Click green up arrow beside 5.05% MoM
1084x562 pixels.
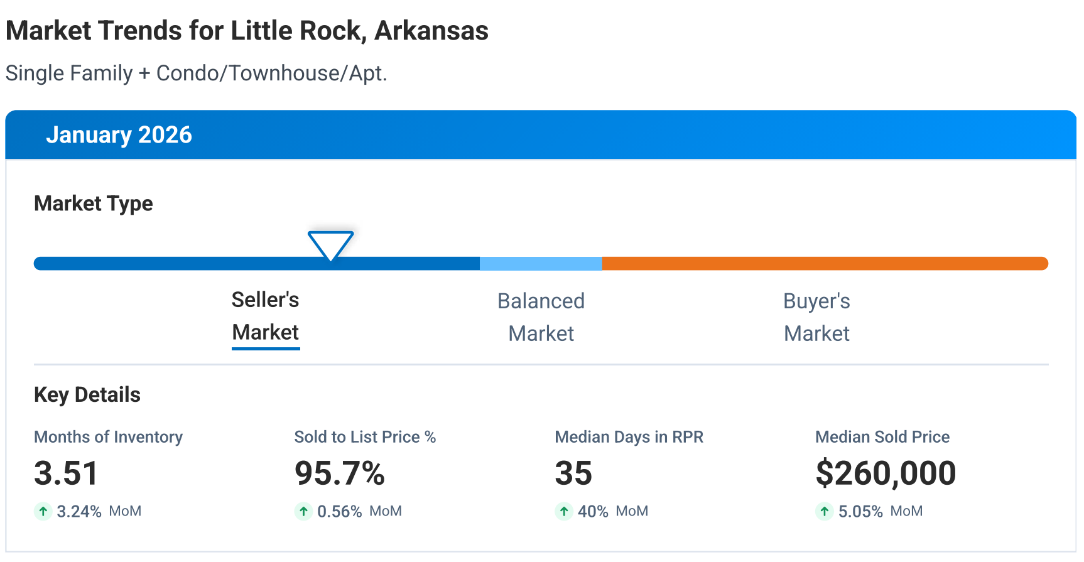(x=824, y=511)
